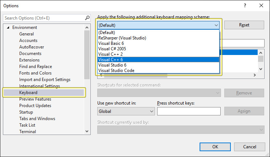270x157 pixels.
Task: Open Product Updates page
Action: 35,106
